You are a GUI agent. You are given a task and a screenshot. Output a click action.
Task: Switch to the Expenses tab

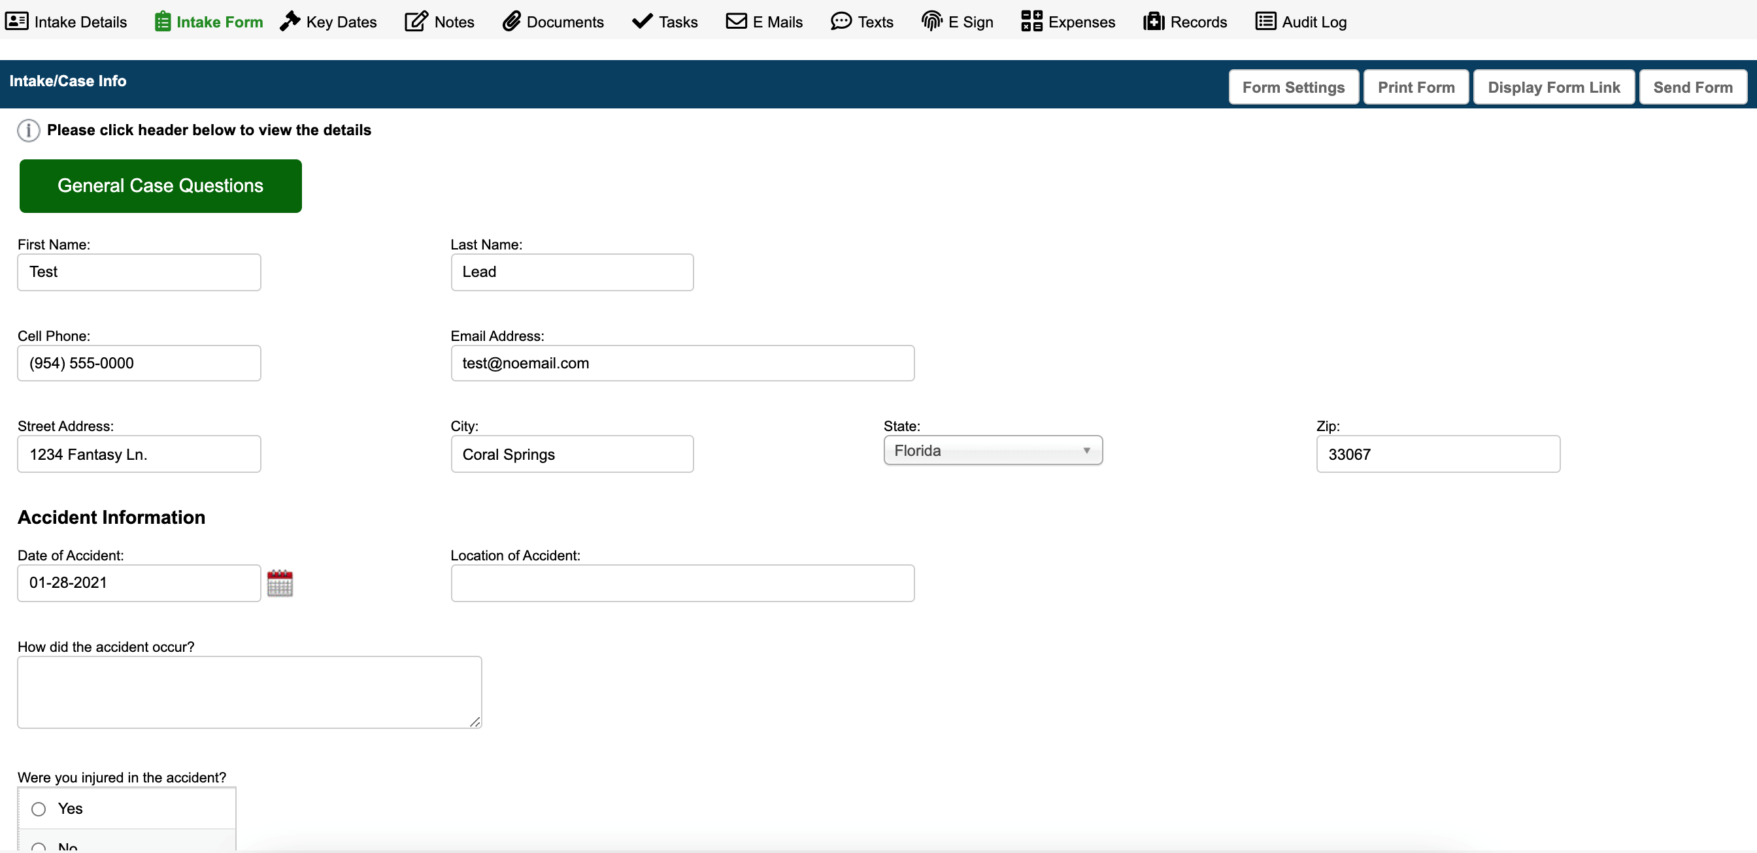(x=1068, y=21)
